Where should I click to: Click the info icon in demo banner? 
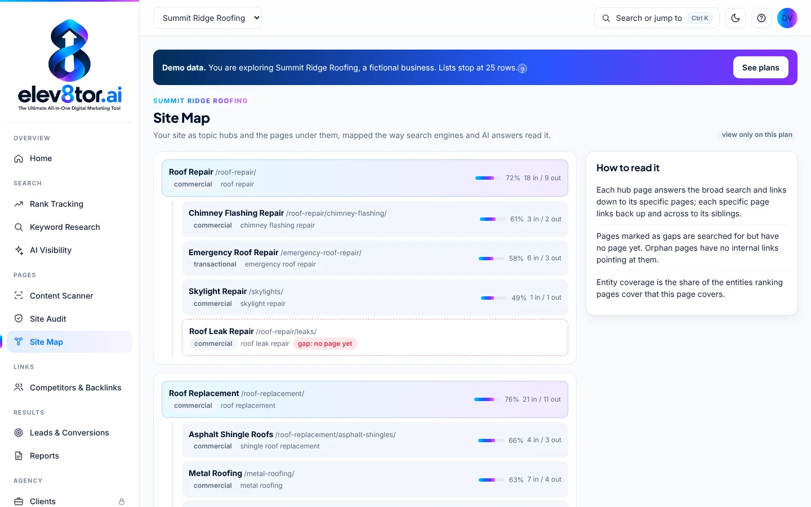pos(523,69)
